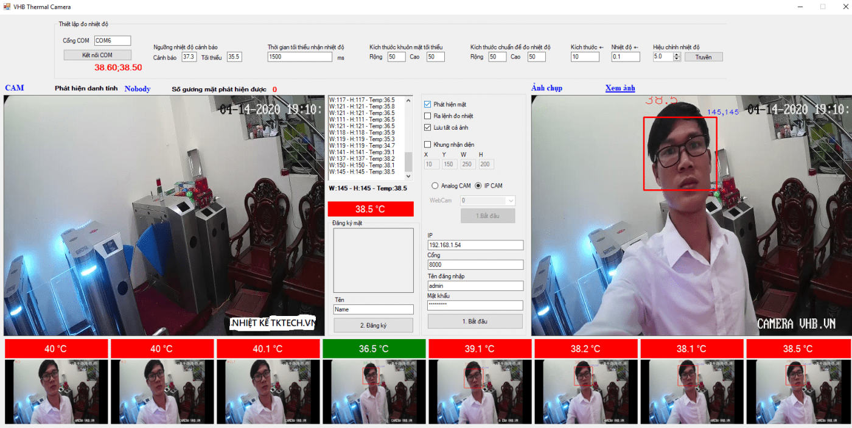Decrease Hiệu chỉnh nhiệt độ with down arrow

point(677,59)
